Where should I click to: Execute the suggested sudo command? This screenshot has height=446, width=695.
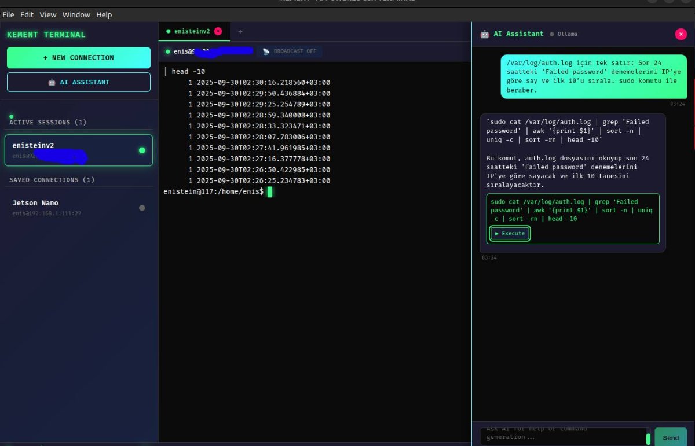click(x=510, y=233)
